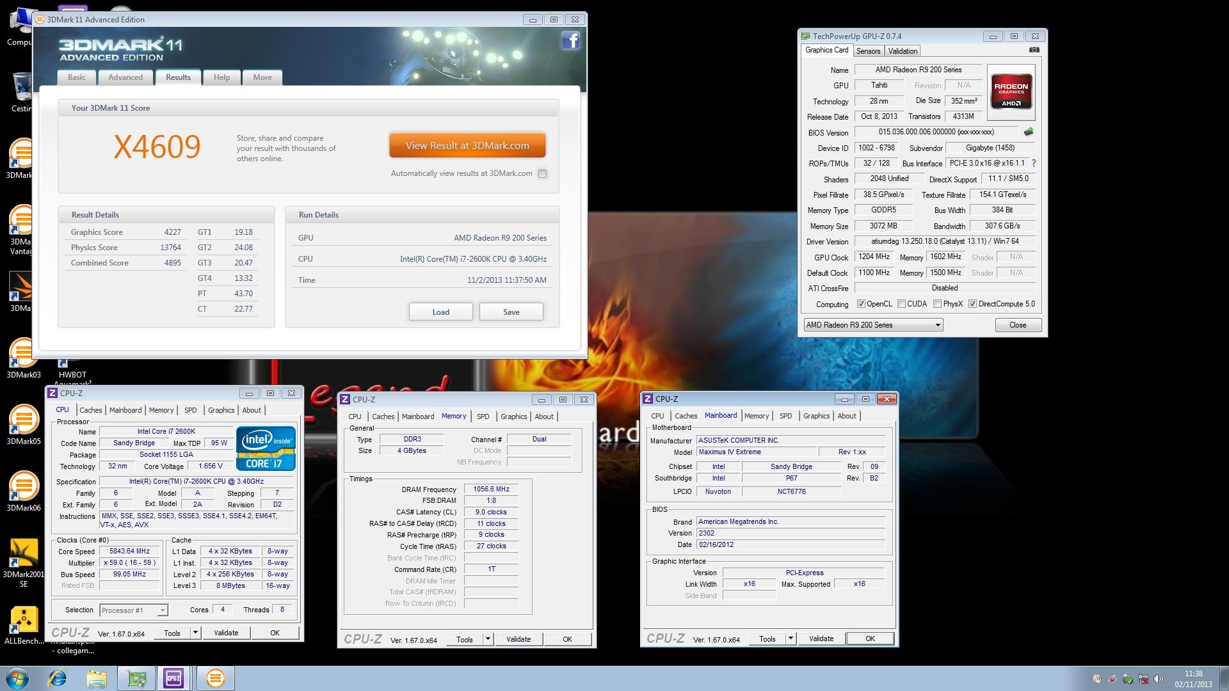Enable automatically view results at 3DMark.com

click(x=542, y=173)
